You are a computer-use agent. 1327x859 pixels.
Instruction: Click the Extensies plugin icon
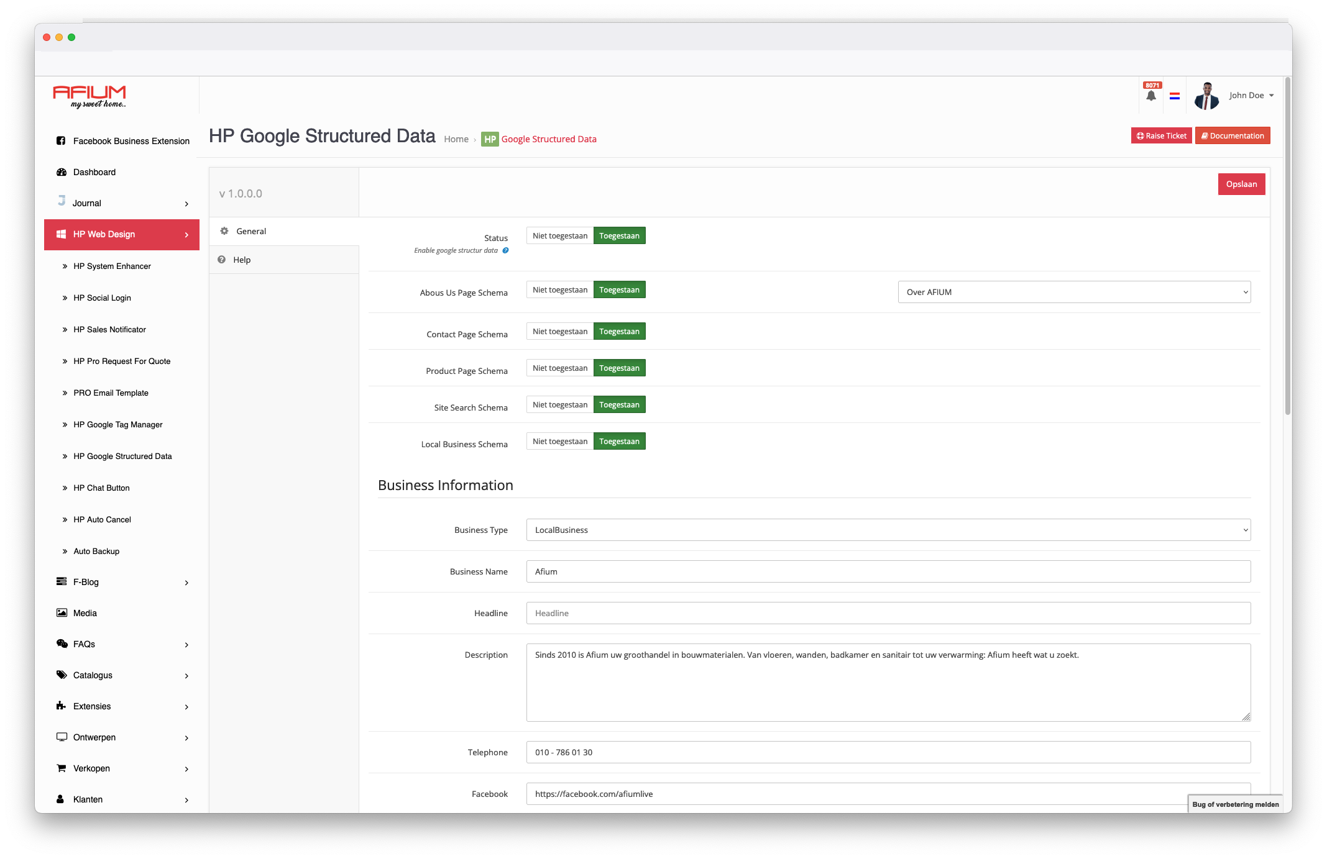[x=61, y=706]
